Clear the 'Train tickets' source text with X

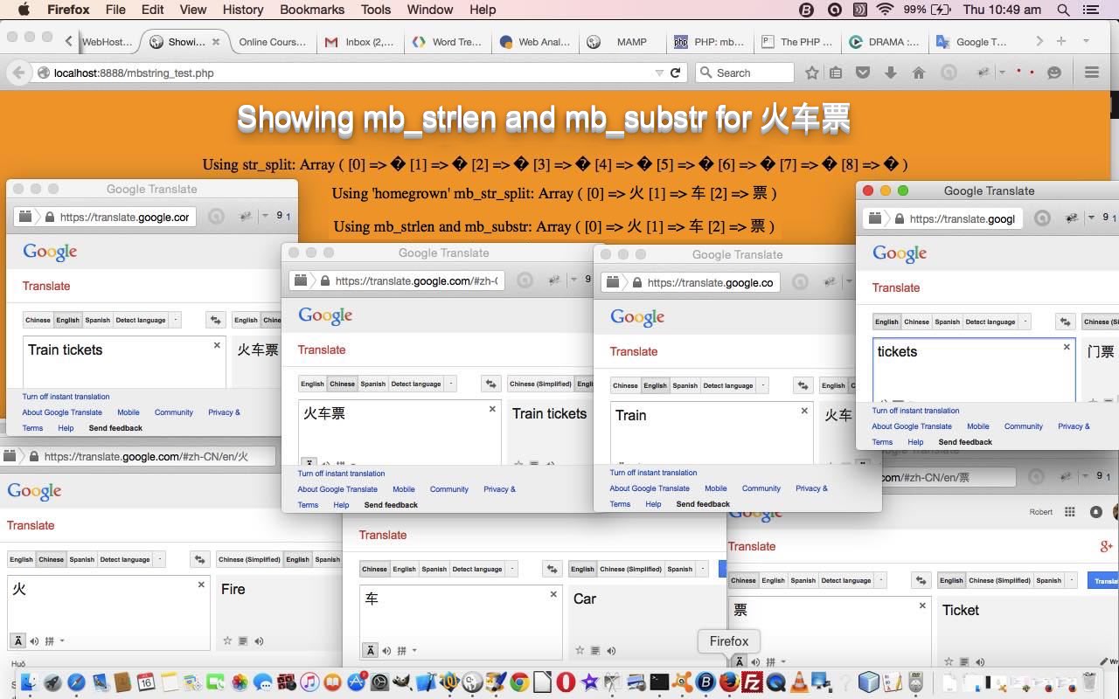click(217, 345)
